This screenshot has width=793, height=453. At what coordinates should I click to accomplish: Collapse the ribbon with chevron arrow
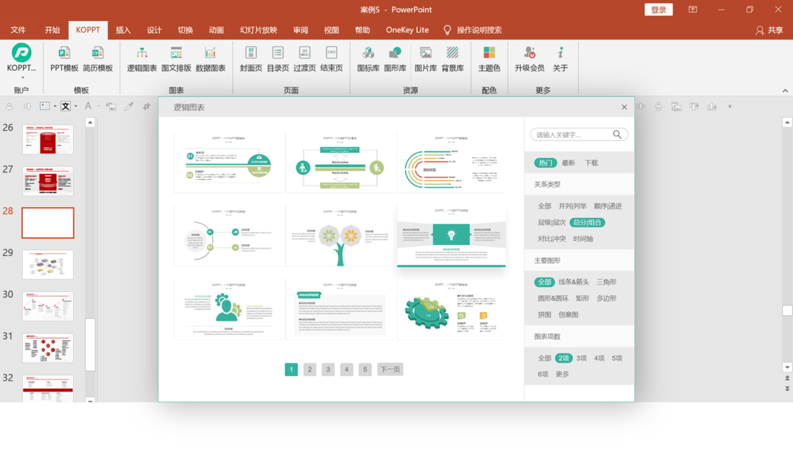click(x=785, y=91)
